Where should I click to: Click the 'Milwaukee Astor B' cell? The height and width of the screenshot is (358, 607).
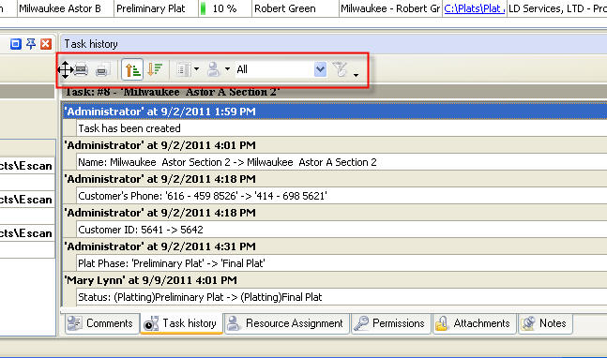tap(66, 8)
